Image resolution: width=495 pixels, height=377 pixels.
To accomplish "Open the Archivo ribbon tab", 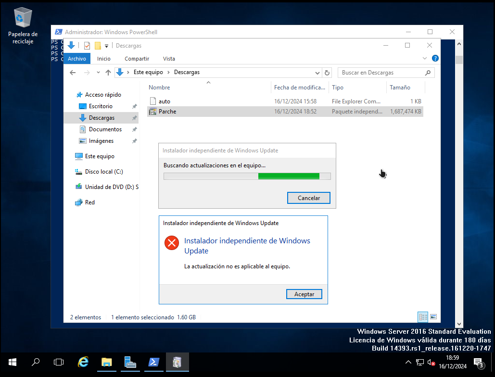I will [76, 59].
